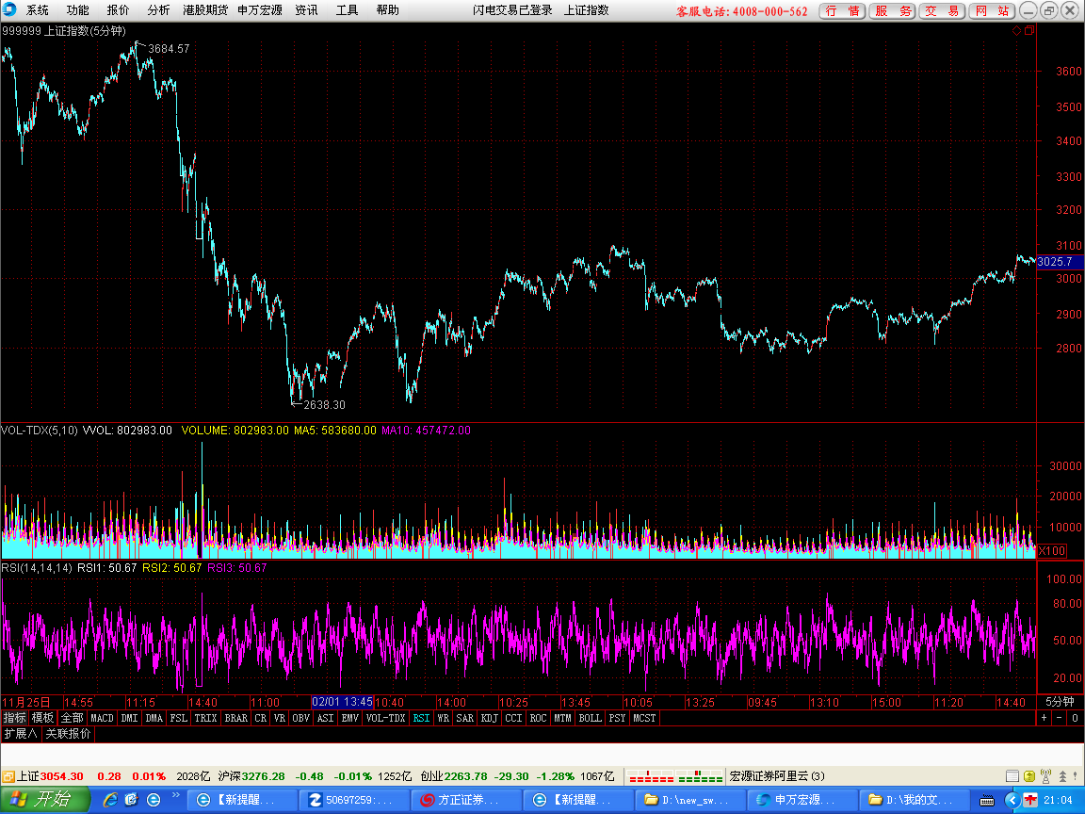Show hidden tray icons arrow
Screen dimensions: 1085x814
(1012, 800)
